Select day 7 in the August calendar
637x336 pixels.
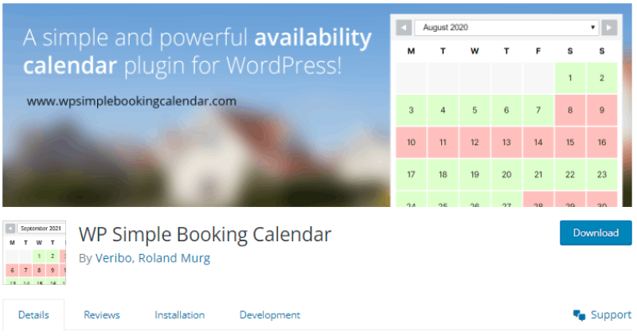pyautogui.click(x=538, y=110)
